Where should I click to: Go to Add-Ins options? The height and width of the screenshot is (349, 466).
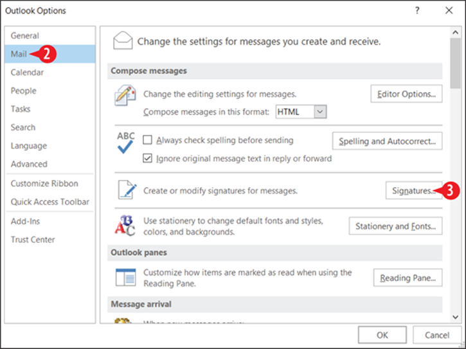[x=50, y=221]
